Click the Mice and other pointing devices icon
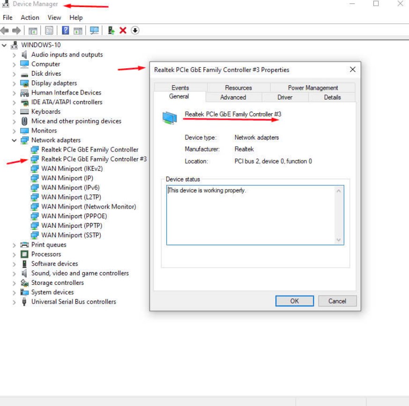The image size is (409, 406). (x=24, y=121)
